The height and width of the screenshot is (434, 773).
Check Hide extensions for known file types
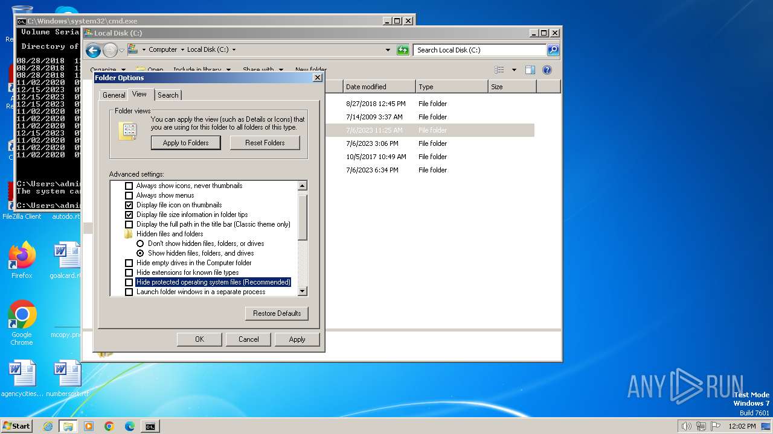coord(129,272)
